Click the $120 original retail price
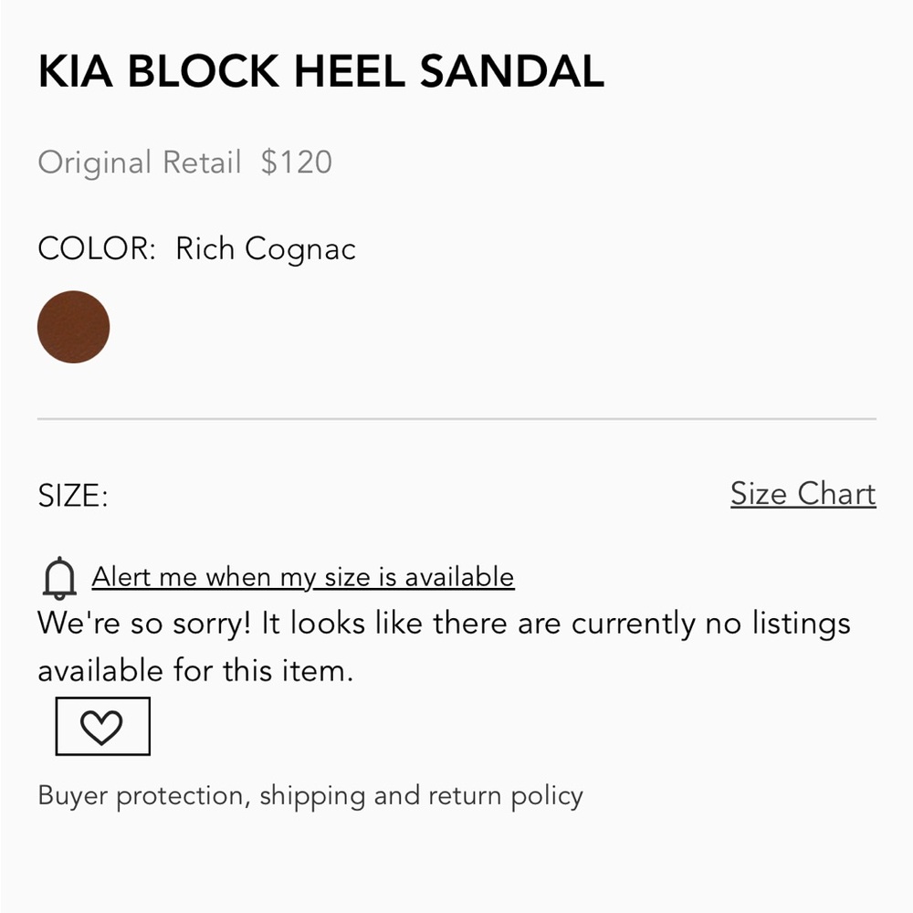This screenshot has width=913, height=913. (297, 162)
